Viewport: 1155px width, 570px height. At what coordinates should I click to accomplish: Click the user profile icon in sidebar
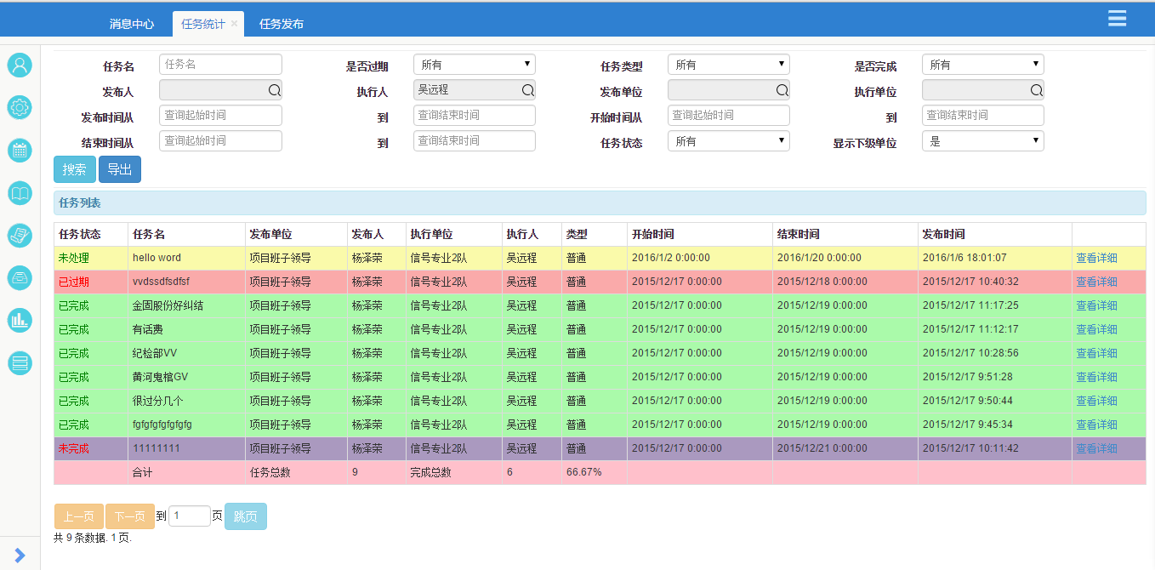20,66
